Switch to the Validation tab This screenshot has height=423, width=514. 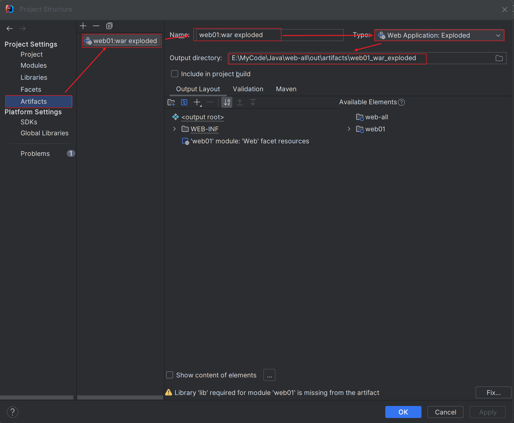(x=248, y=89)
